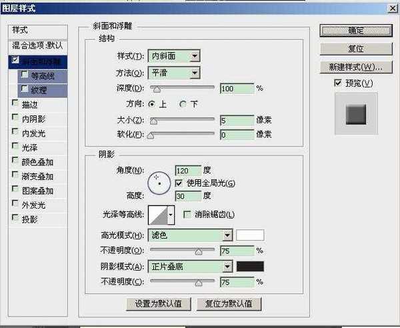Enable the 投影 effect checkbox
The width and height of the screenshot is (400, 328).
coord(15,218)
